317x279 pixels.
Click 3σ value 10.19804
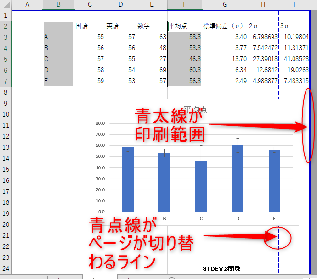pyautogui.click(x=294, y=37)
